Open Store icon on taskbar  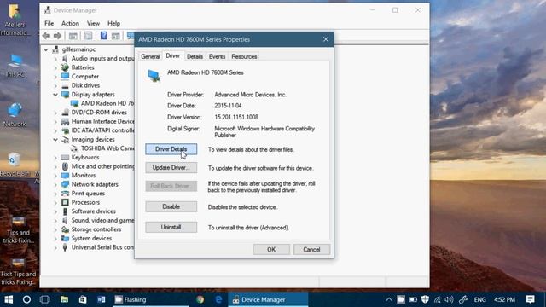[x=83, y=299]
